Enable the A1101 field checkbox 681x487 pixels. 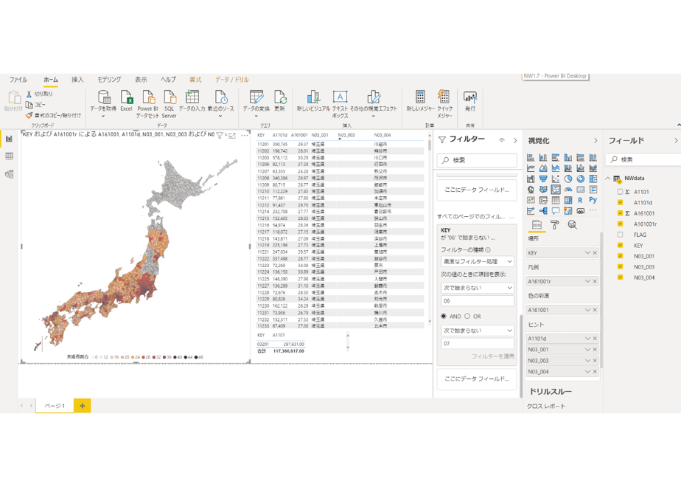tap(621, 192)
